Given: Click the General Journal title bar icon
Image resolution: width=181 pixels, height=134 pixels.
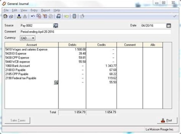Looking at the screenshot, I should [4, 4].
